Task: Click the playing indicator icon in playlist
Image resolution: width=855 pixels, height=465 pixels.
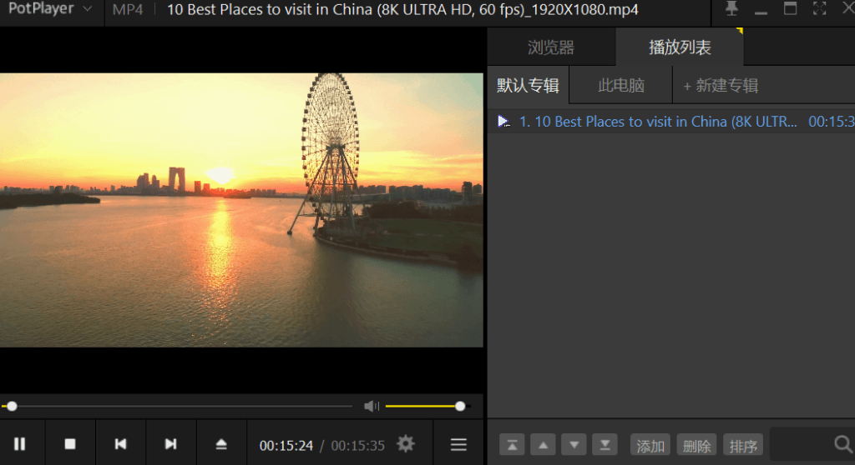Action: point(503,122)
